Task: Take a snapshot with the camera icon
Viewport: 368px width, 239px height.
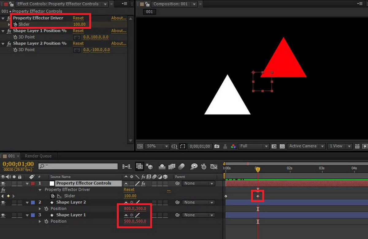Action: coord(217,146)
